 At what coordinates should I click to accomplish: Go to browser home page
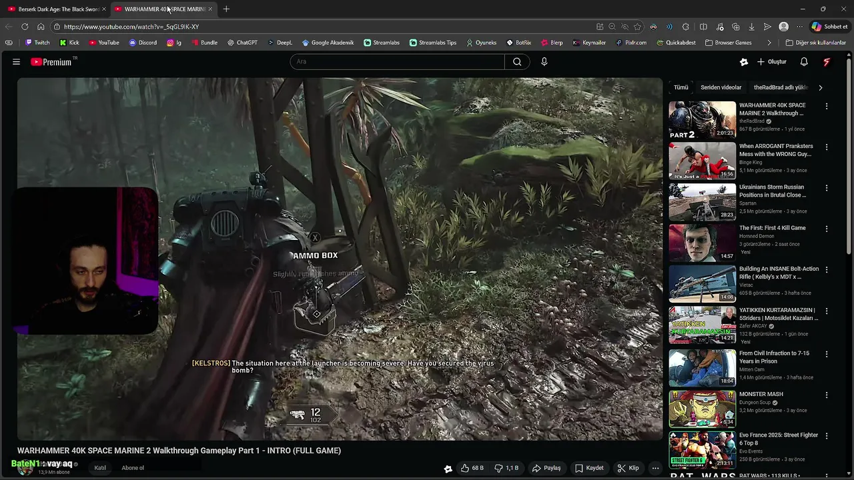click(41, 27)
